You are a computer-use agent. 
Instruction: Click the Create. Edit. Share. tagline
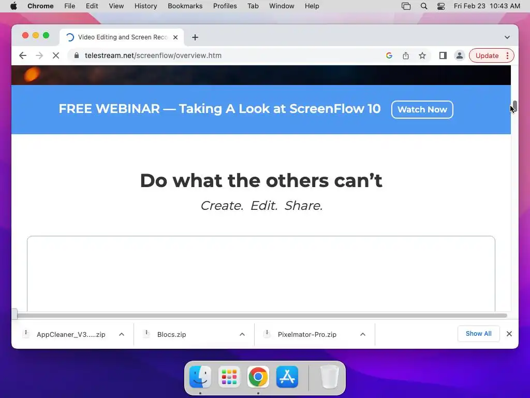point(261,205)
